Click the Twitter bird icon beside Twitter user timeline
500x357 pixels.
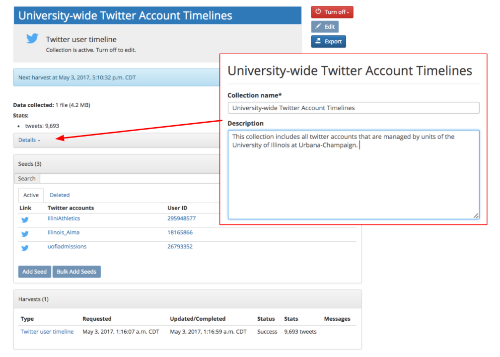coord(32,38)
